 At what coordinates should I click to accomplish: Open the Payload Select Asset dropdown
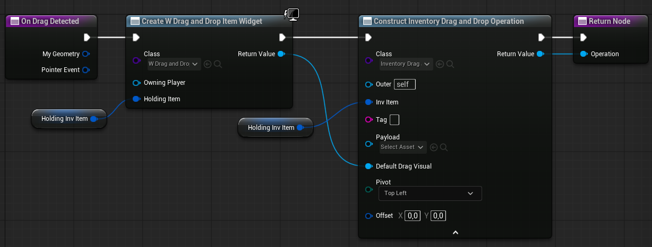pos(403,147)
